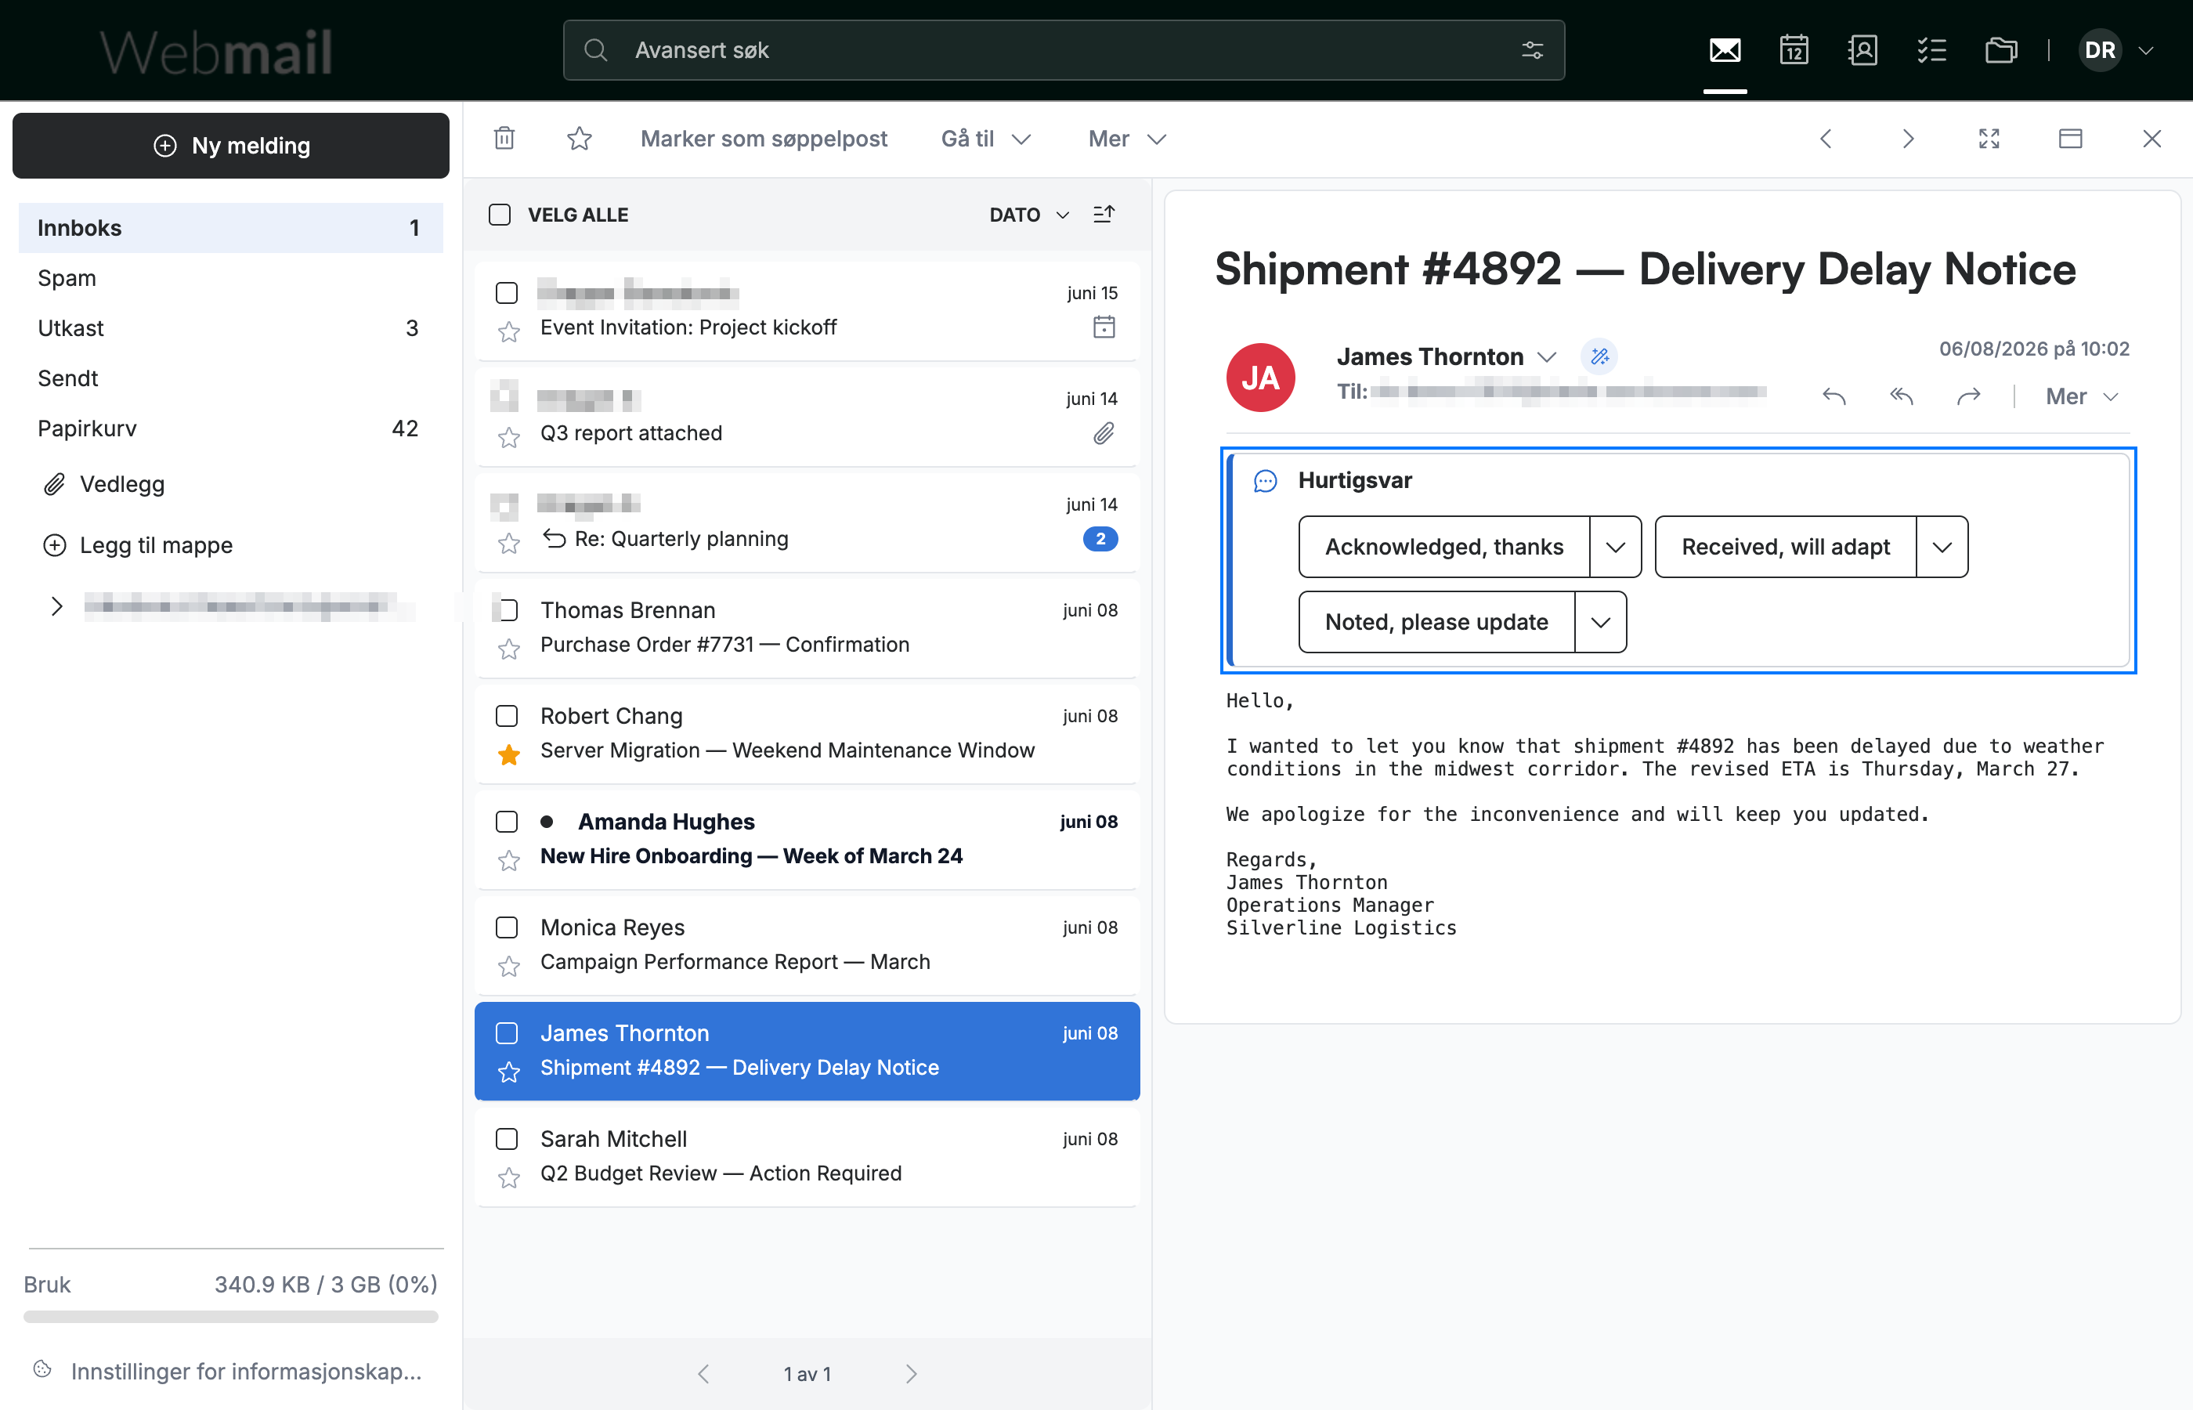
Task: Open the Mer menu in message header
Action: click(2081, 396)
